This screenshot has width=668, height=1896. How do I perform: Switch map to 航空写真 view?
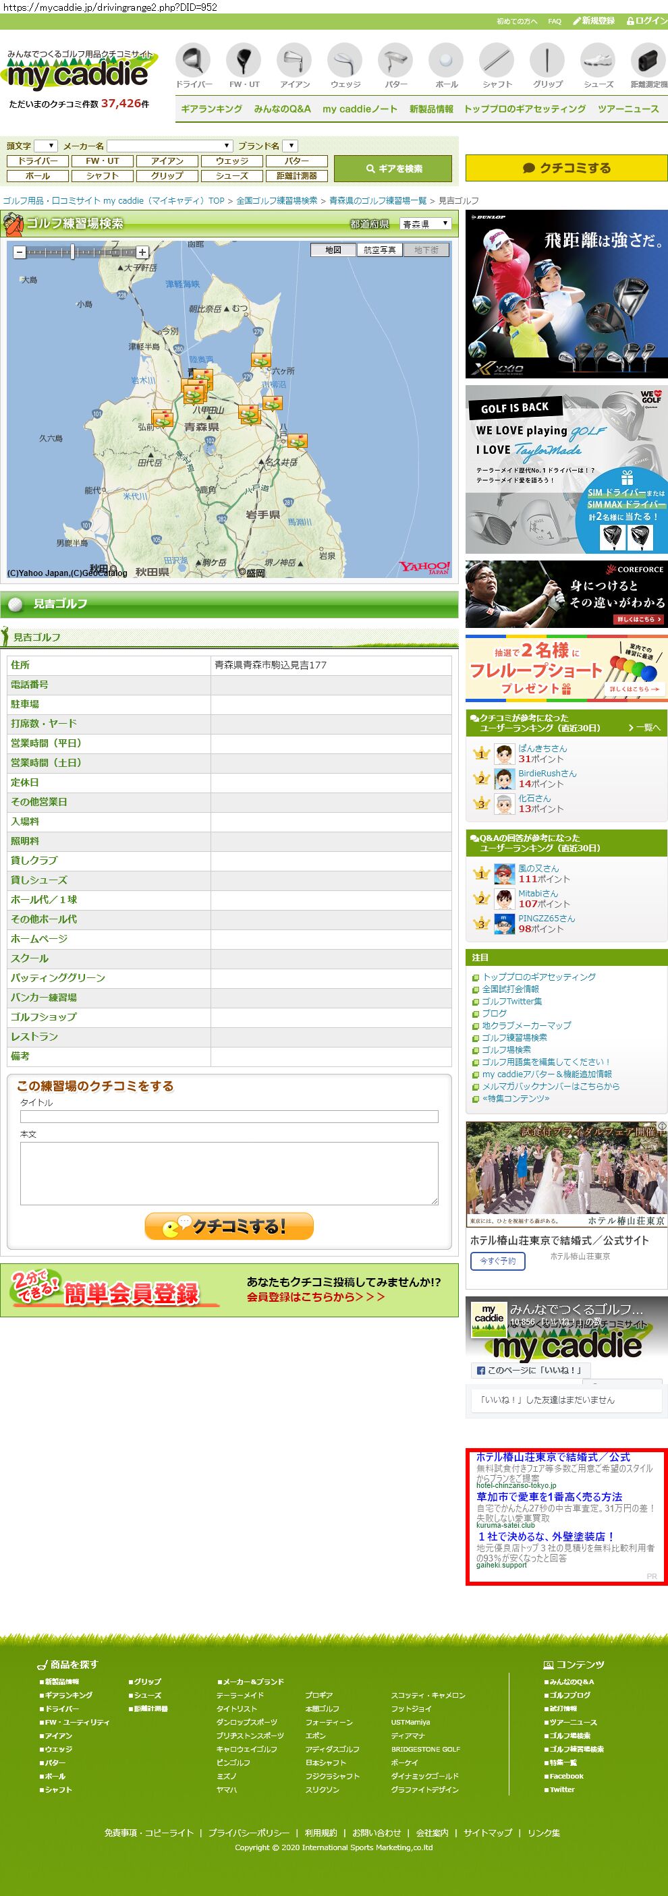click(x=379, y=250)
